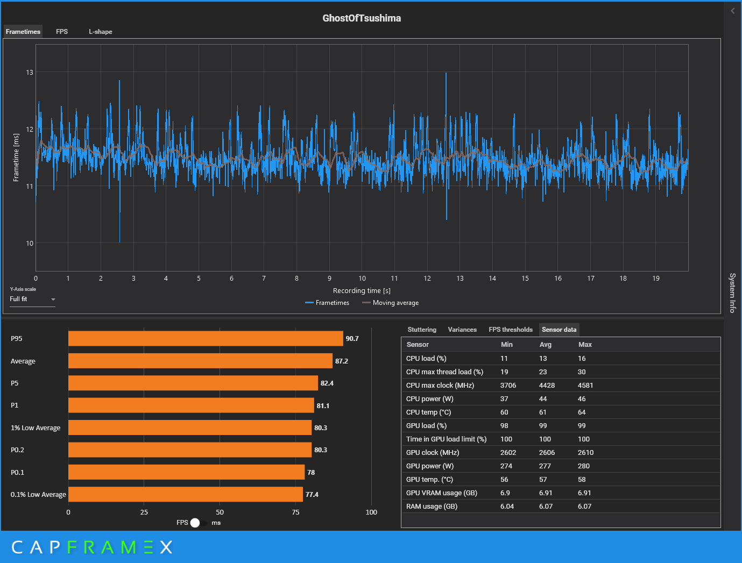The height and width of the screenshot is (563, 742).
Task: Select the 'GPU load (%)' row
Action: pyautogui.click(x=560, y=425)
